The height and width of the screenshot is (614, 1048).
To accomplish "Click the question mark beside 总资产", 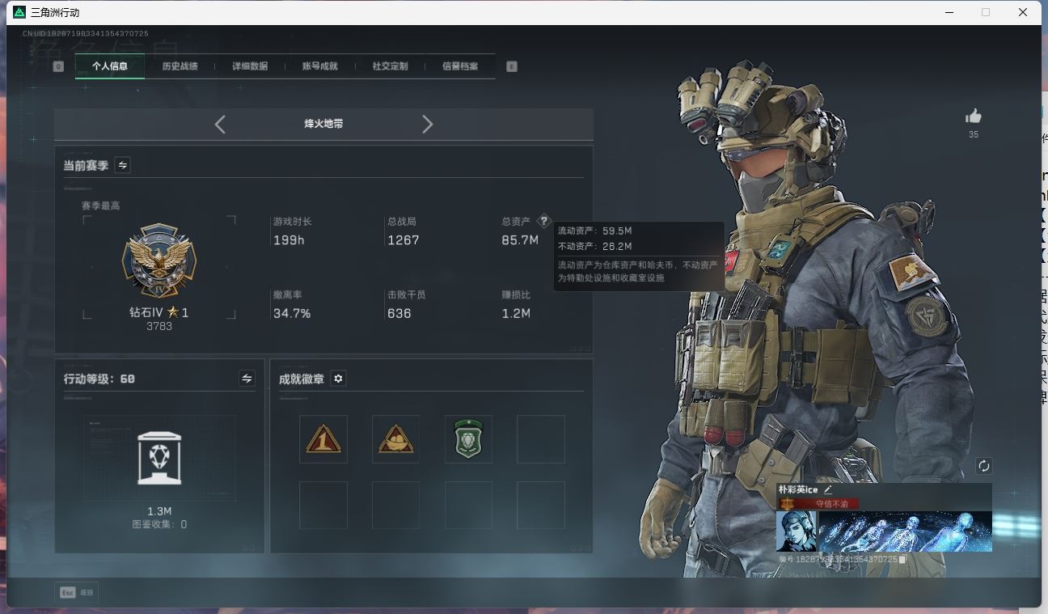I will tap(544, 221).
